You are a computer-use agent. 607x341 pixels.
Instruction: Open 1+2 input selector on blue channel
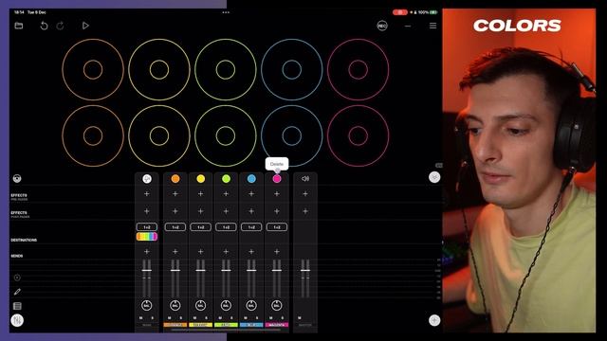click(251, 227)
